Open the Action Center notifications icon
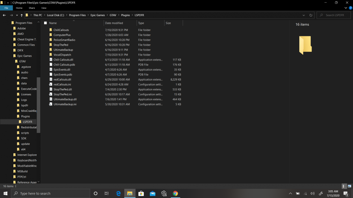The width and height of the screenshot is (353, 198). 346,193
